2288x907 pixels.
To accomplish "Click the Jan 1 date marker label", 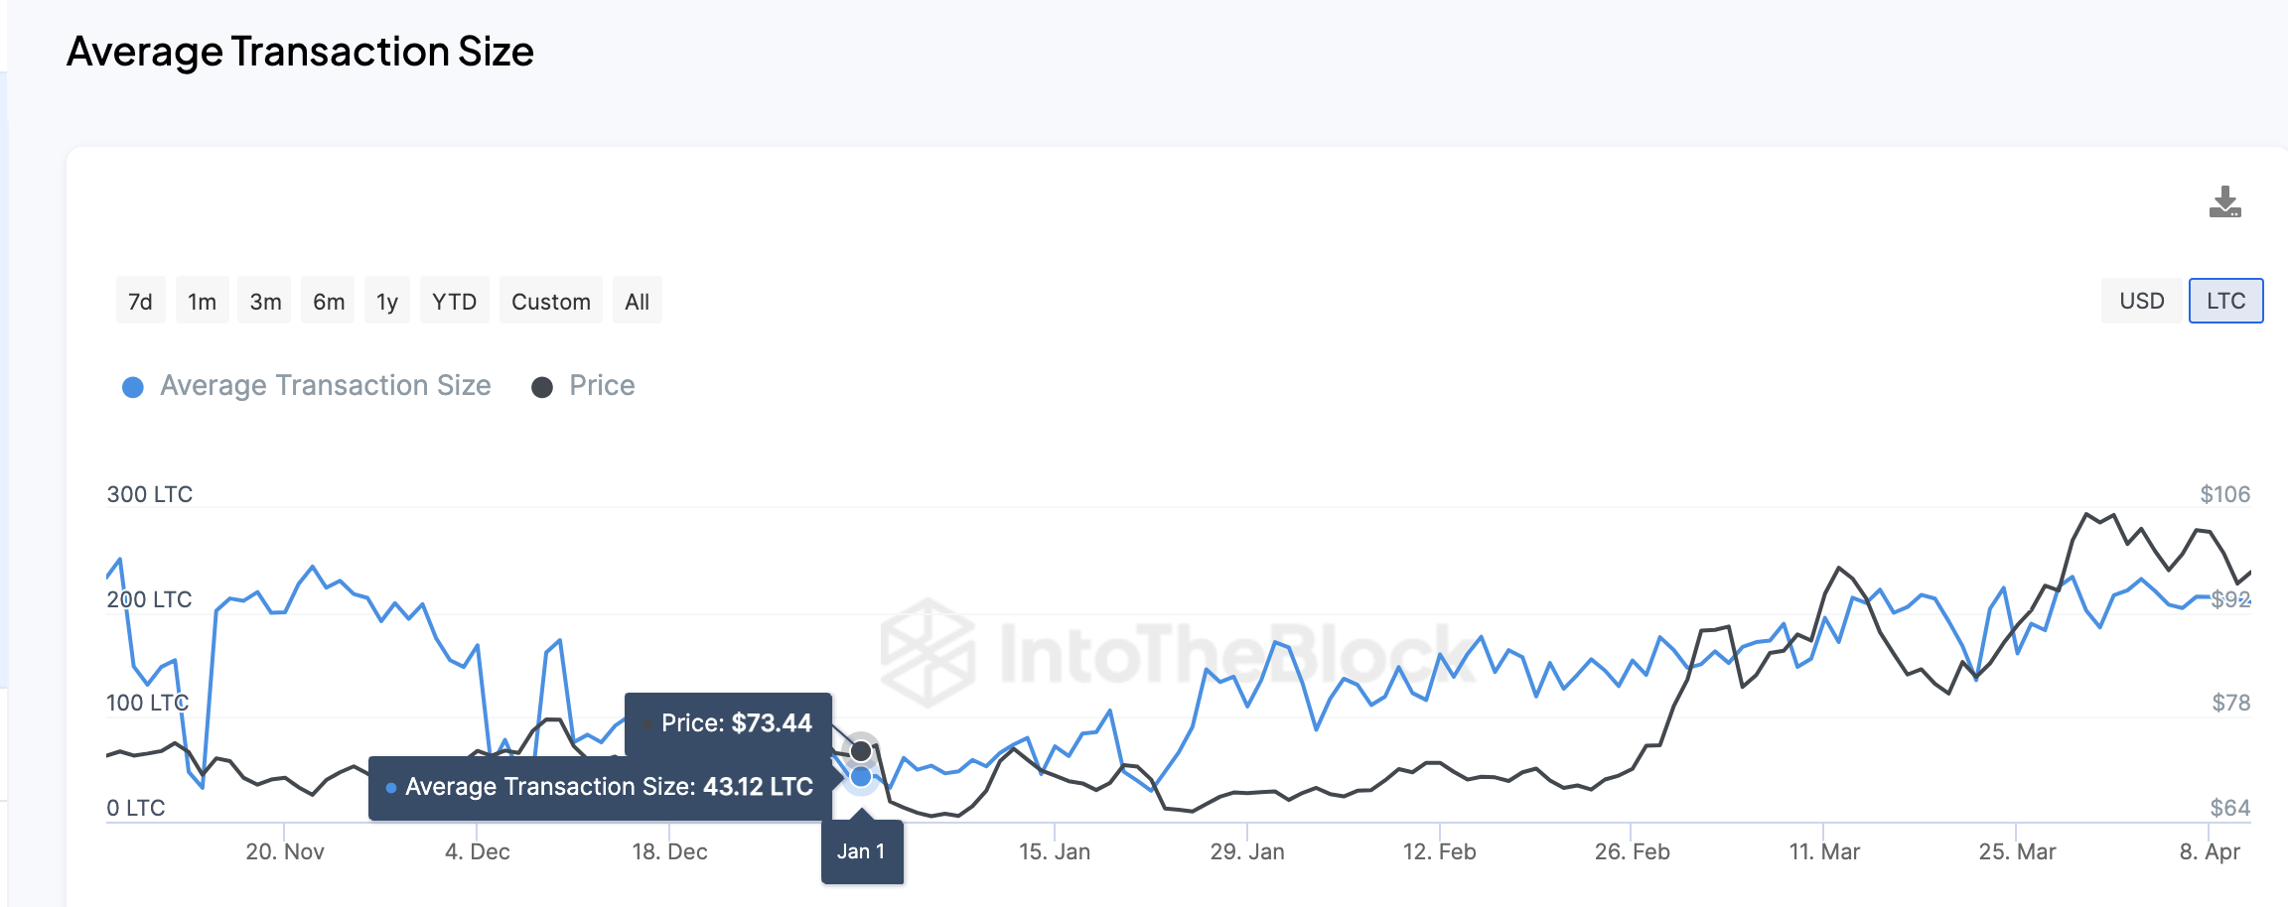I will 861,850.
